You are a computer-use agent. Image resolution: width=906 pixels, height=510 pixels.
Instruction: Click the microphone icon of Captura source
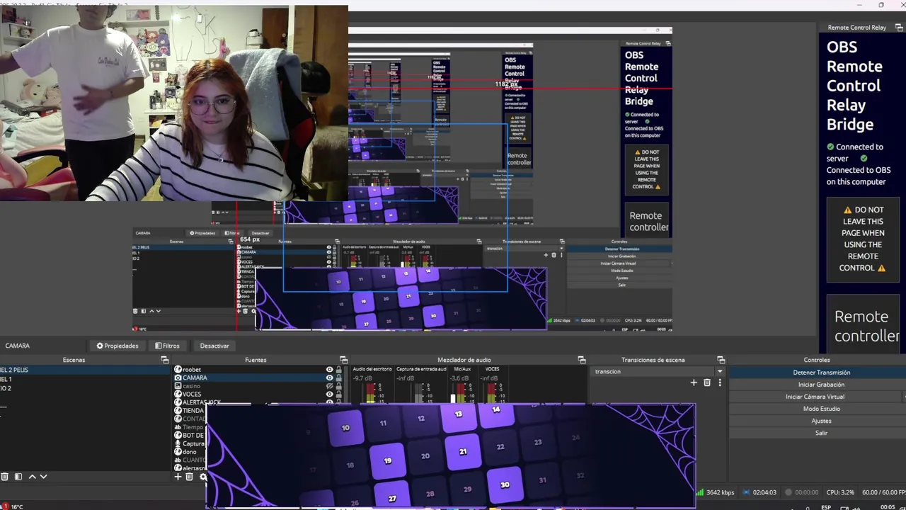(x=178, y=443)
